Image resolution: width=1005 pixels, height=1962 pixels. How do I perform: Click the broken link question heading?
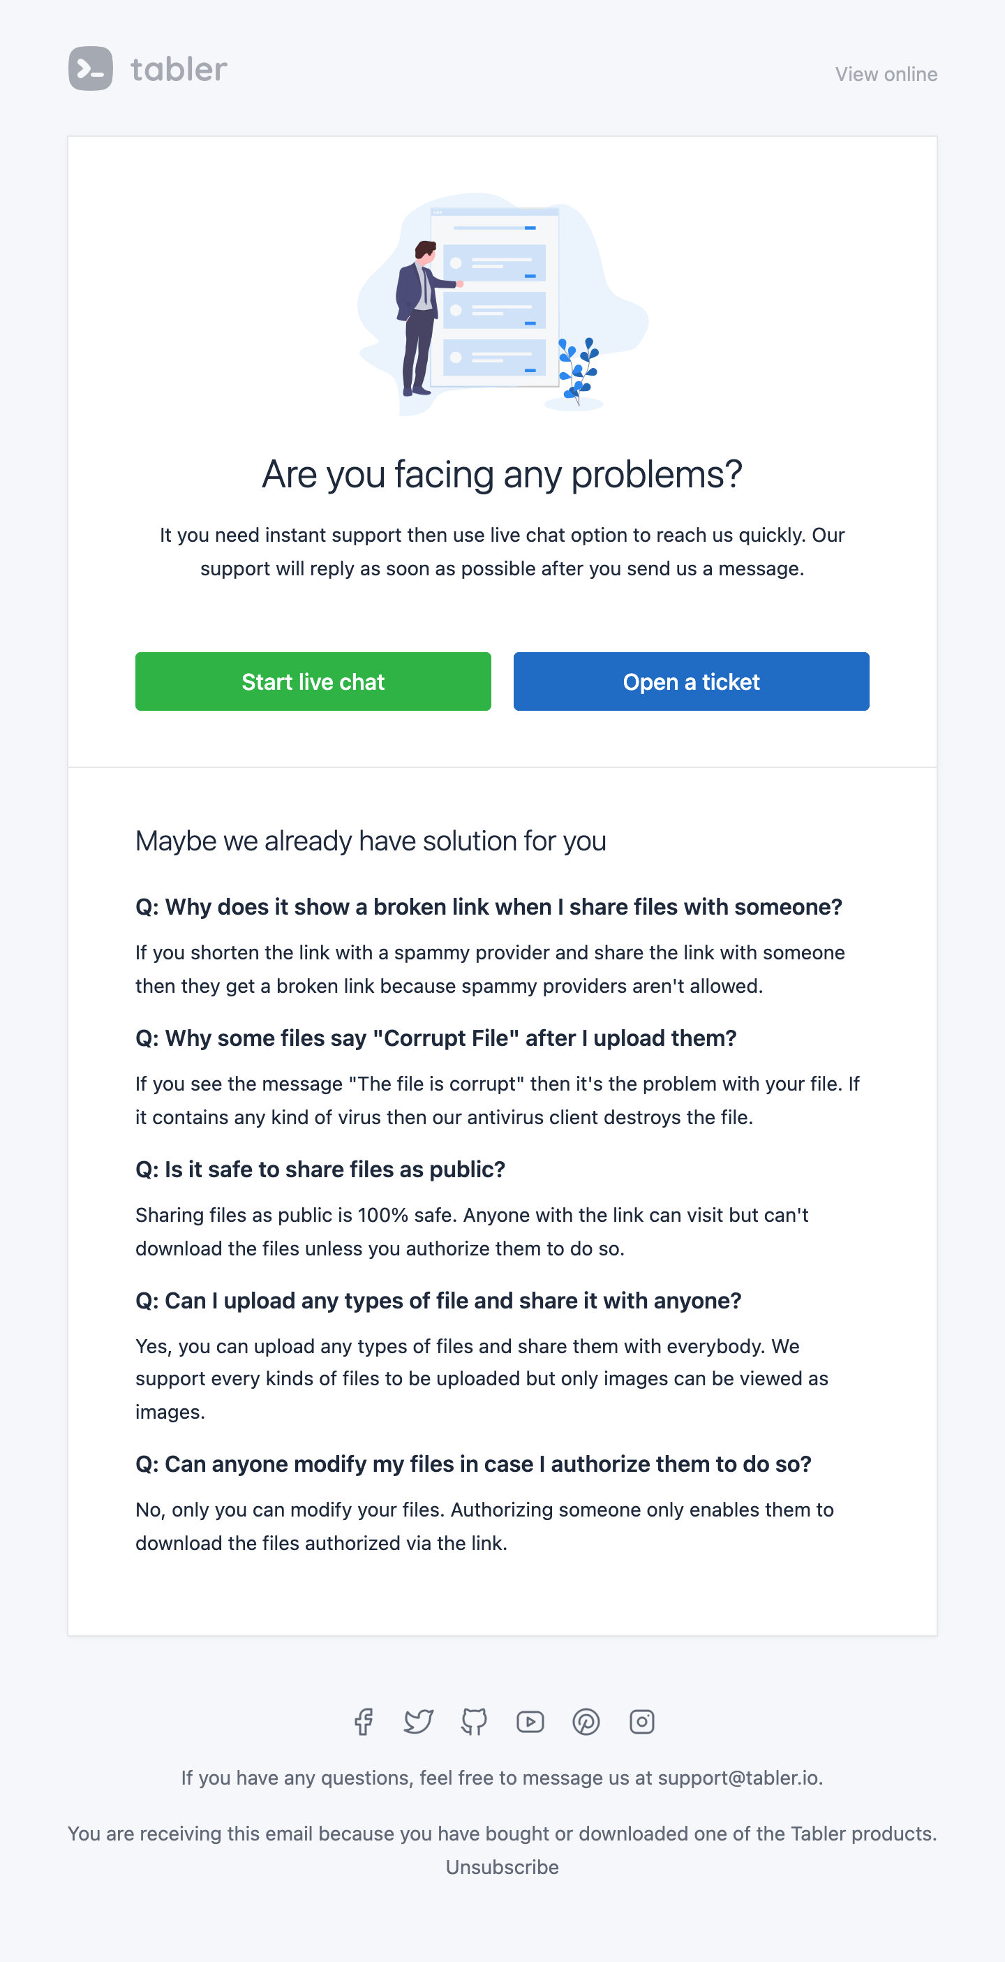(x=489, y=906)
